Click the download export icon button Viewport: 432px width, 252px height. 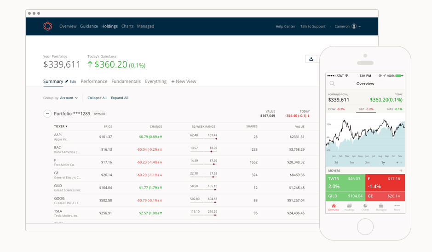point(311,59)
